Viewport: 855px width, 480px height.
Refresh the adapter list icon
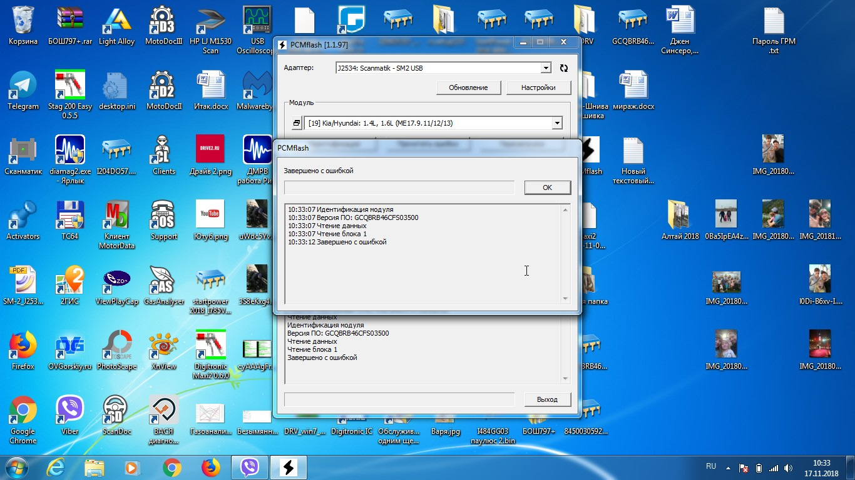point(563,68)
